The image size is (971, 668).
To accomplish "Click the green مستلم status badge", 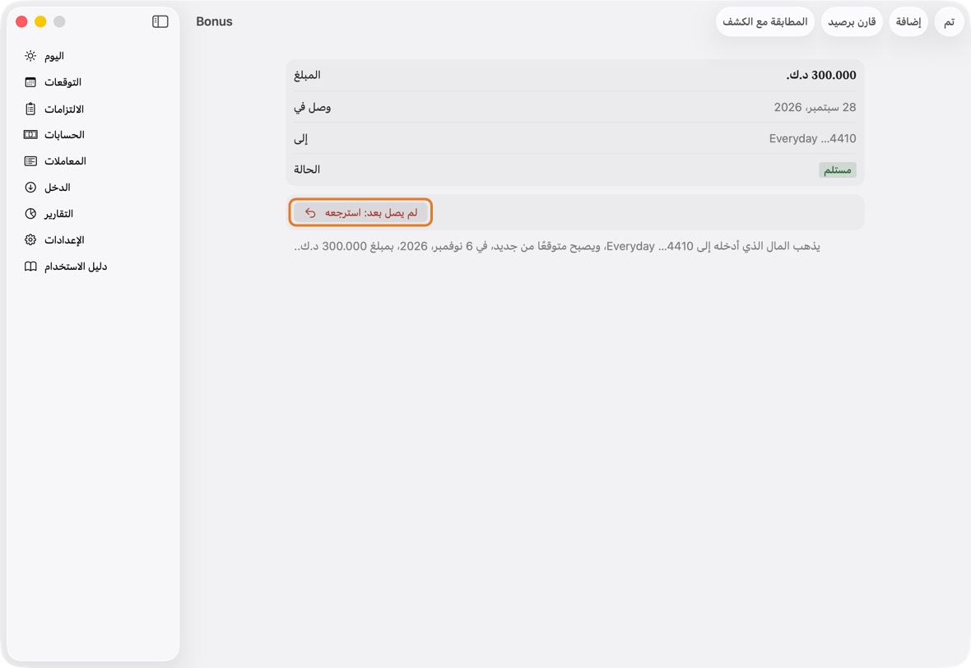I will [837, 169].
